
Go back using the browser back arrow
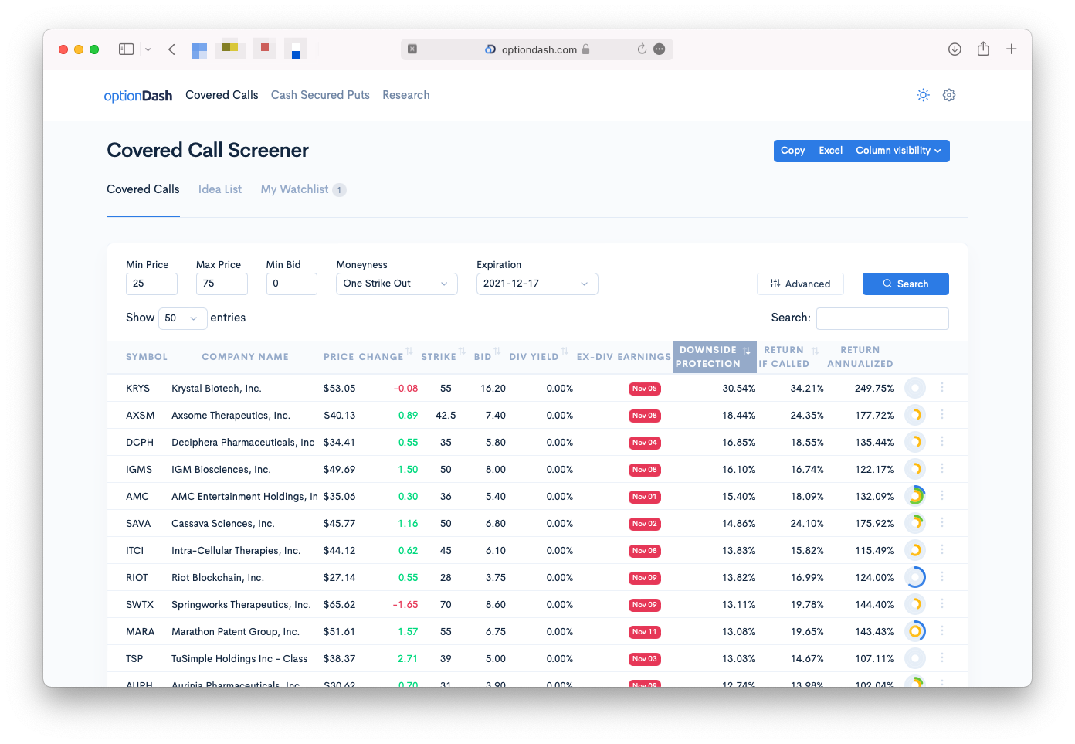[x=171, y=49]
